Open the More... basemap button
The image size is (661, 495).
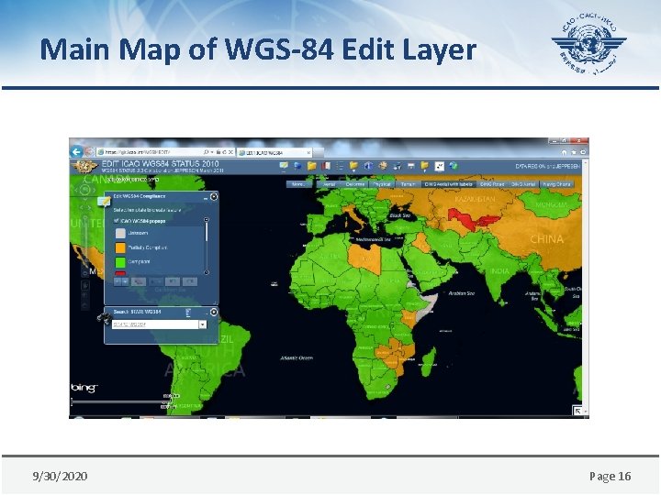click(x=298, y=184)
